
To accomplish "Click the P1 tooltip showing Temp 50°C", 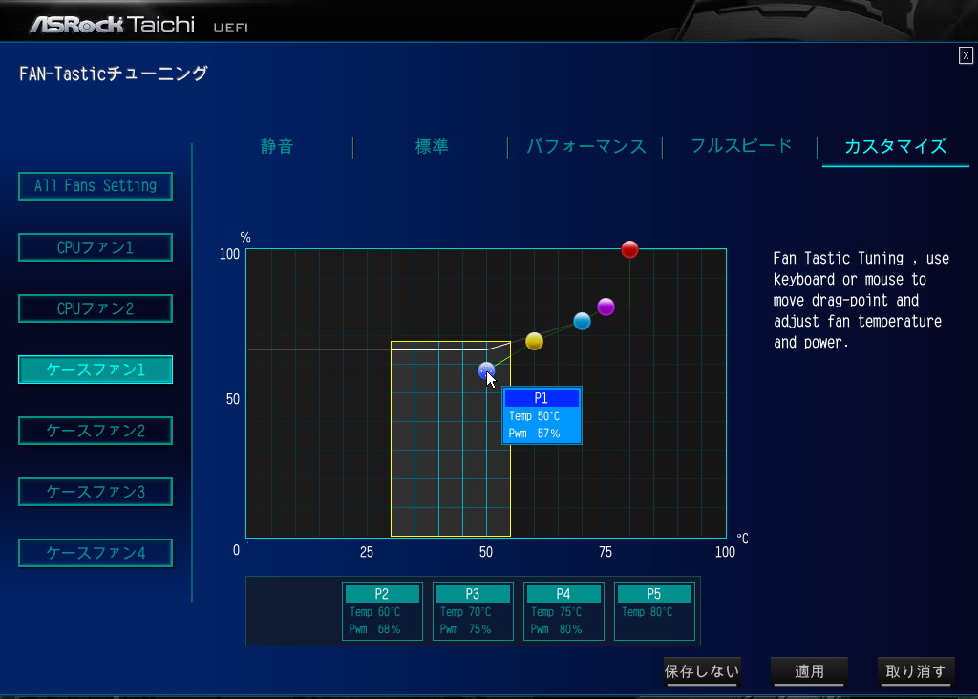I will (x=542, y=415).
